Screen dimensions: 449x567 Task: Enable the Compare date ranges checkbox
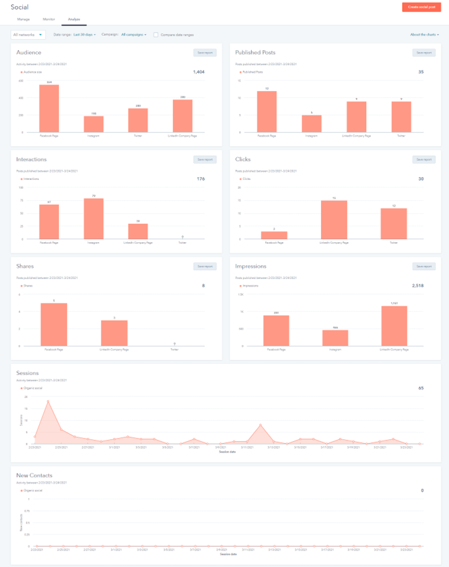pos(155,34)
